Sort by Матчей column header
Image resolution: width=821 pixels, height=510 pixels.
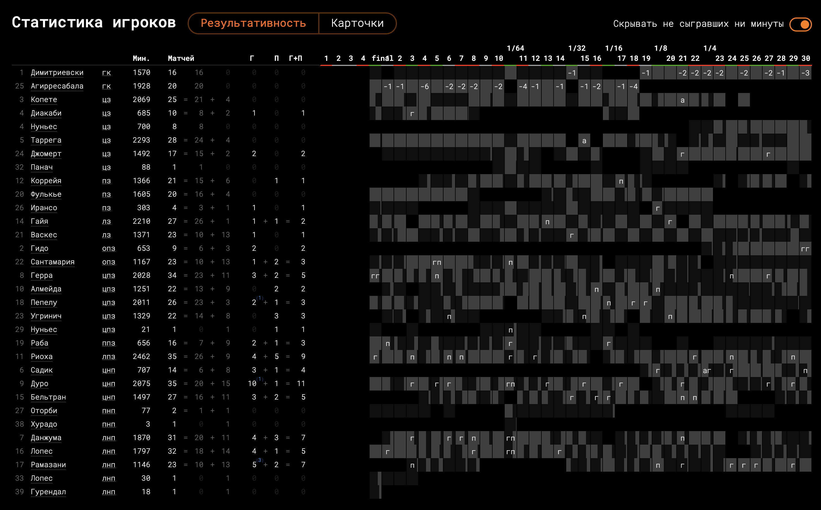181,58
